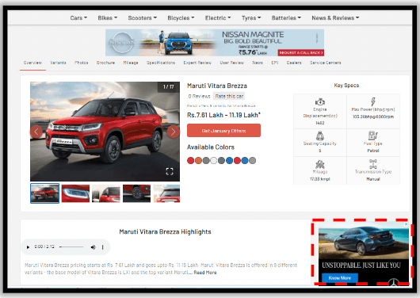
Task: Play the Vitara Brezza highlights audio
Action: pyautogui.click(x=28, y=247)
